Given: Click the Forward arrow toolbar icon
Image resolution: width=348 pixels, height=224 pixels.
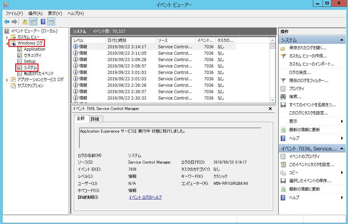Looking at the screenshot, I should point(15,22).
